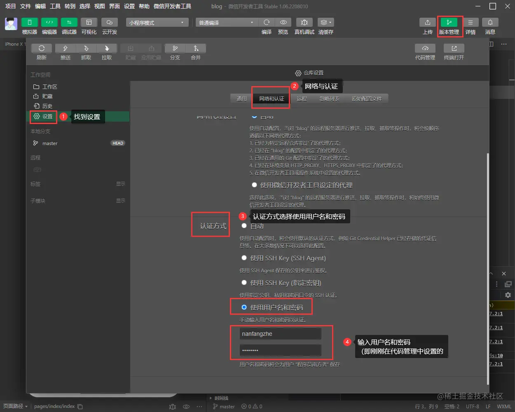Screen dimensions: 515x412
Task: Expand the 时间线 timeline section
Action: click(218, 398)
